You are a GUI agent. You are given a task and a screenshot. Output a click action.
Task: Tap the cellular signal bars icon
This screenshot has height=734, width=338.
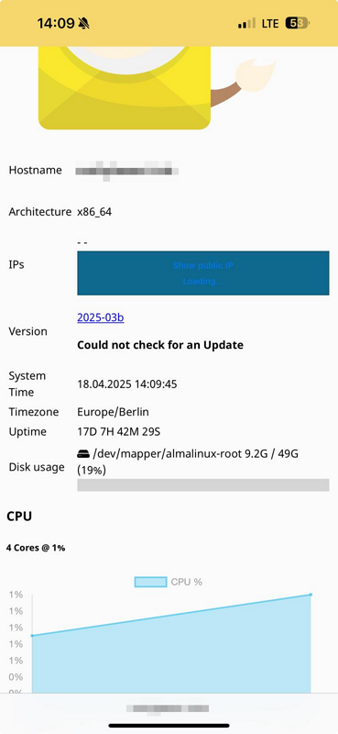click(246, 24)
